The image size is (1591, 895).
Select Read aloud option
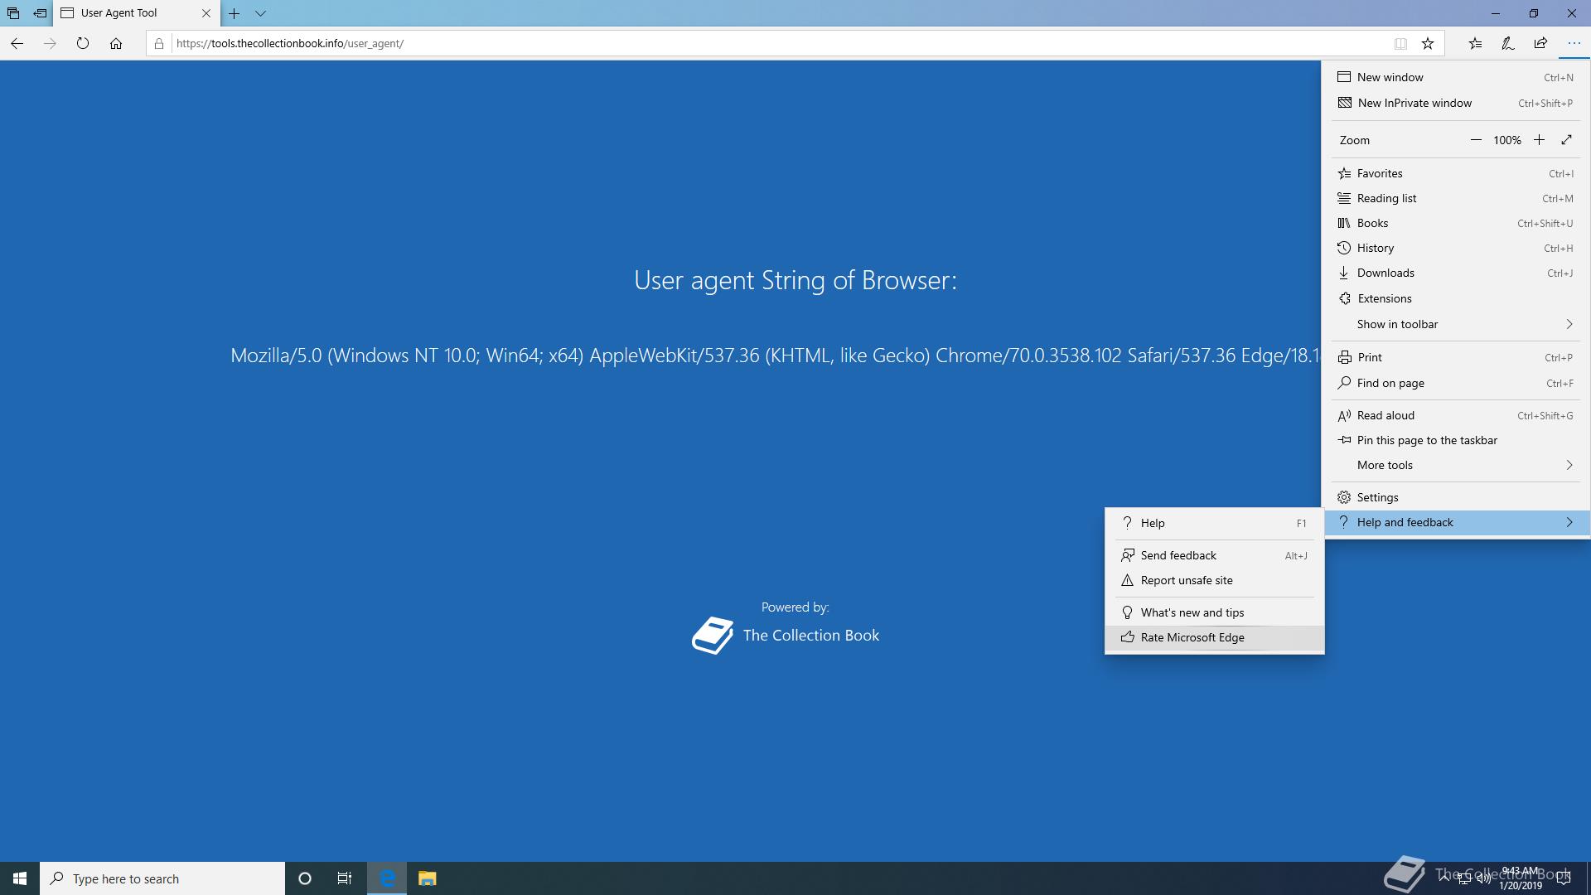[x=1456, y=415]
